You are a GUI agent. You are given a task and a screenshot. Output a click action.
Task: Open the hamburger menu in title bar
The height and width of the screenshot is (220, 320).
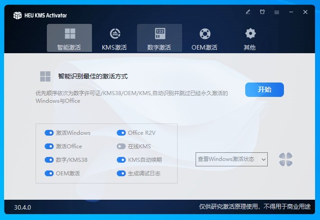point(277,12)
